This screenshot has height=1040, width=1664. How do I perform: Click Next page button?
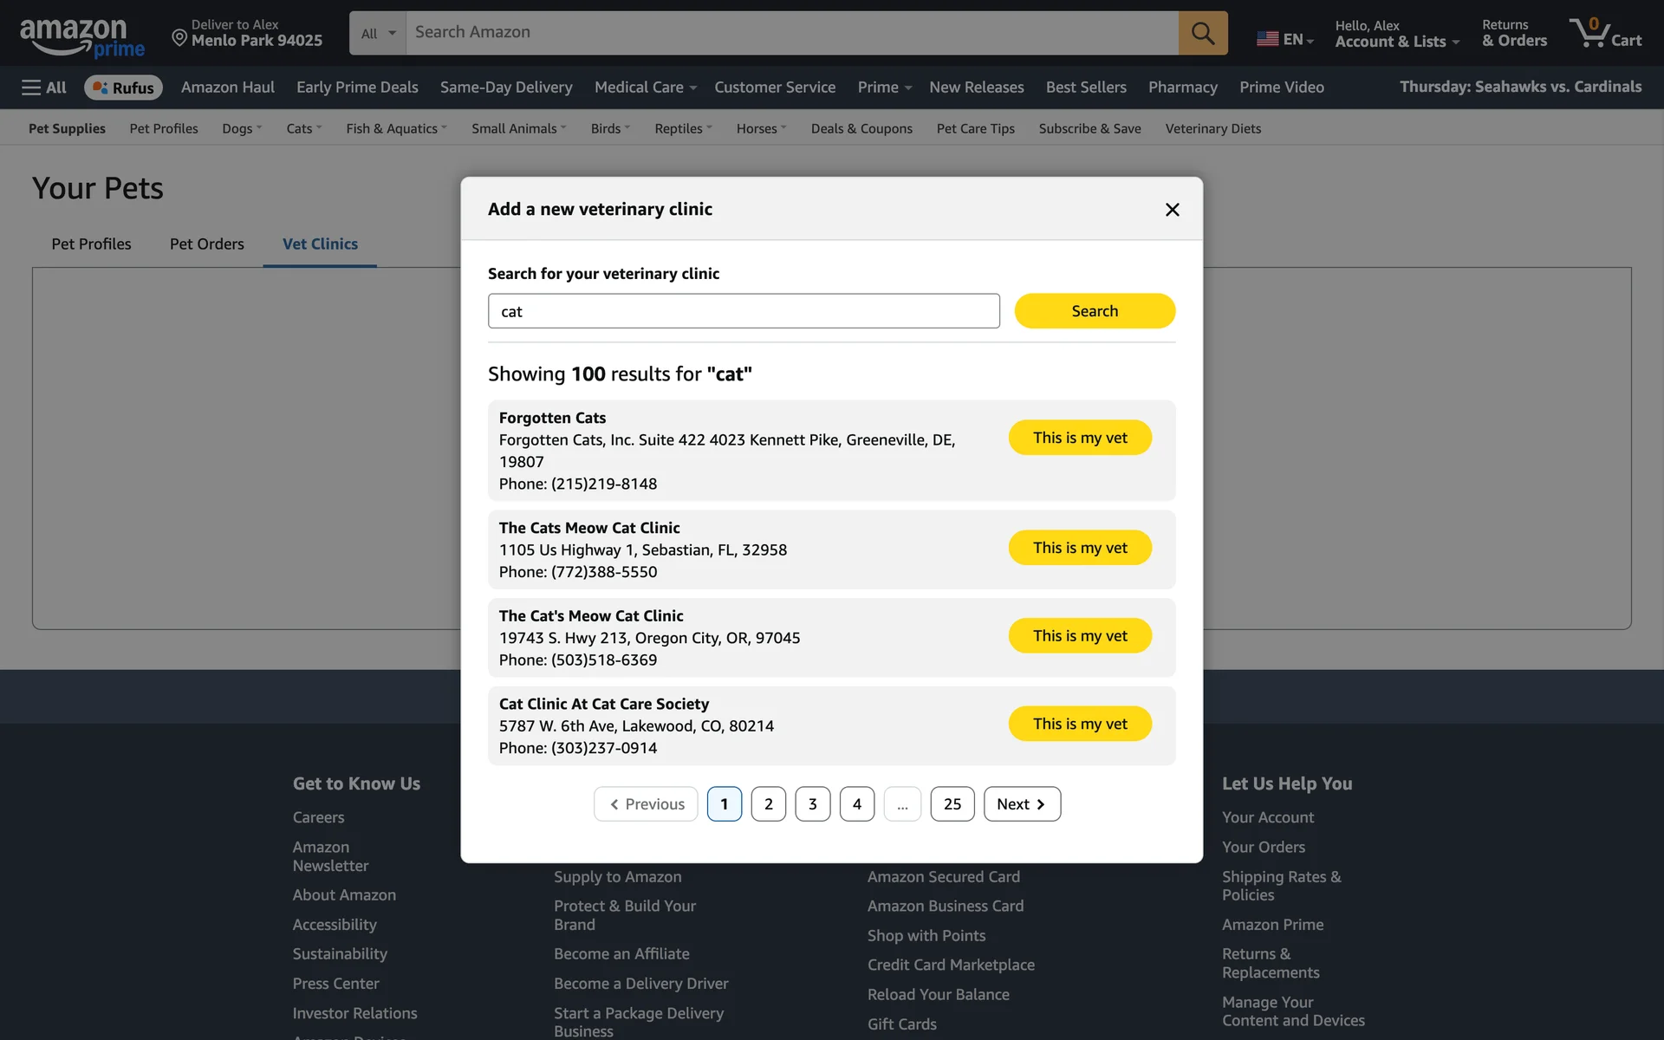[x=1021, y=804]
